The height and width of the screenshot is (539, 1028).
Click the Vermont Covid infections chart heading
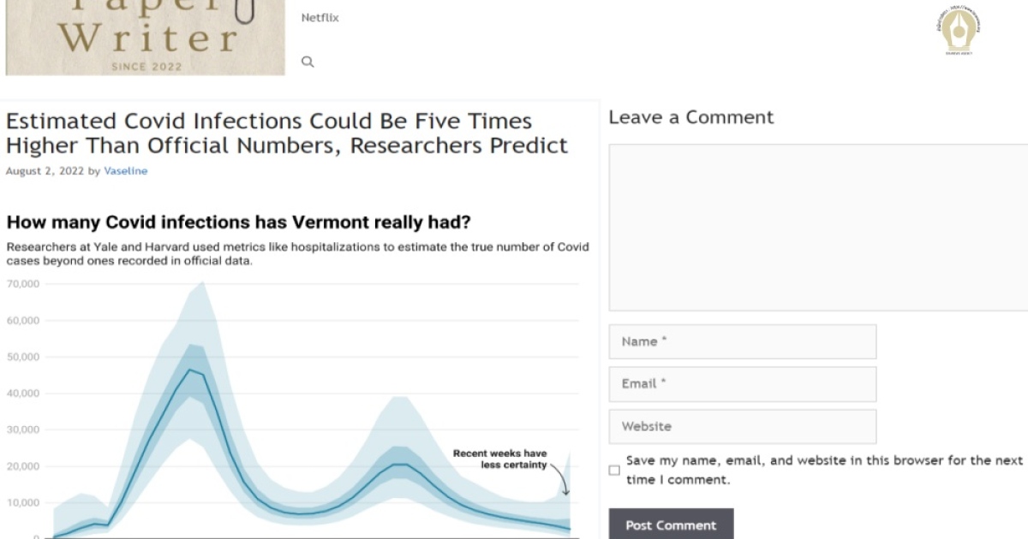pyautogui.click(x=239, y=222)
